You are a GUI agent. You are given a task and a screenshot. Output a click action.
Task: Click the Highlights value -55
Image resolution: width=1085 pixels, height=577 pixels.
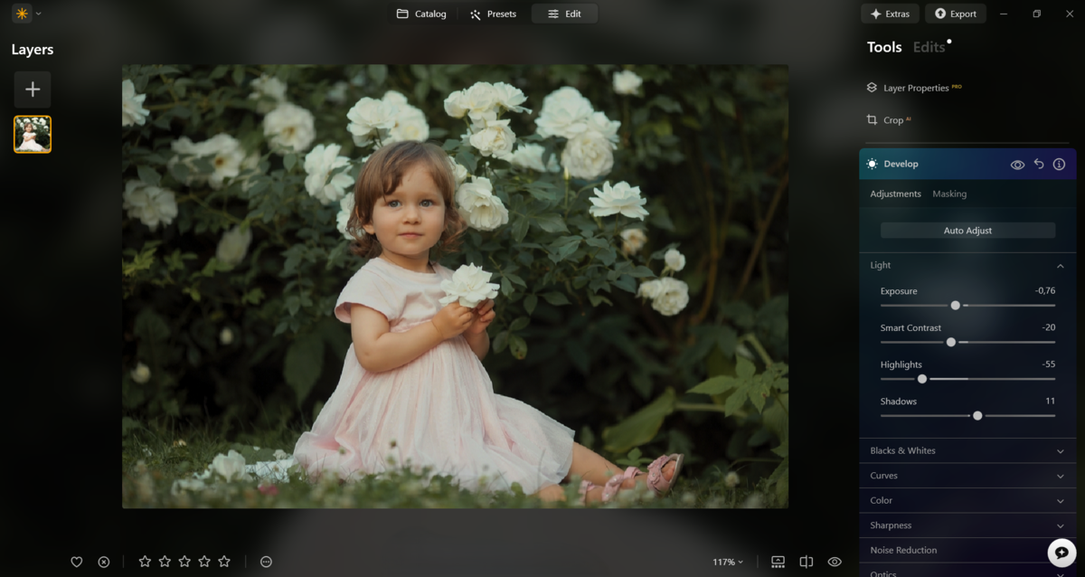point(1048,364)
